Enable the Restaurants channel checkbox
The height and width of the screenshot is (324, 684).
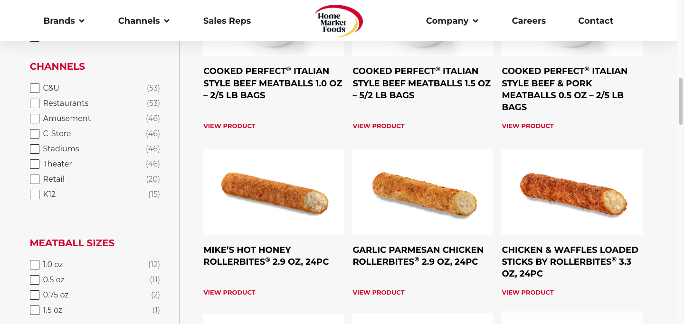pos(35,103)
